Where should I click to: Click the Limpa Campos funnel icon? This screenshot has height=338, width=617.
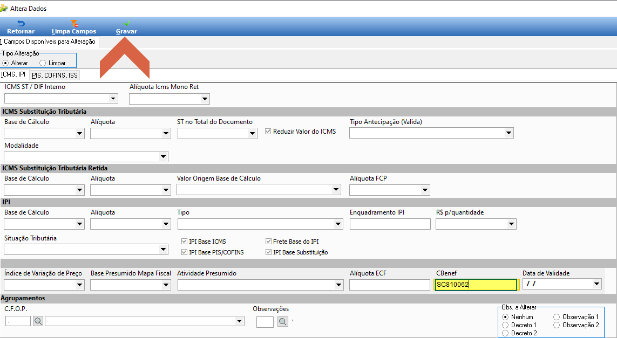tap(74, 24)
